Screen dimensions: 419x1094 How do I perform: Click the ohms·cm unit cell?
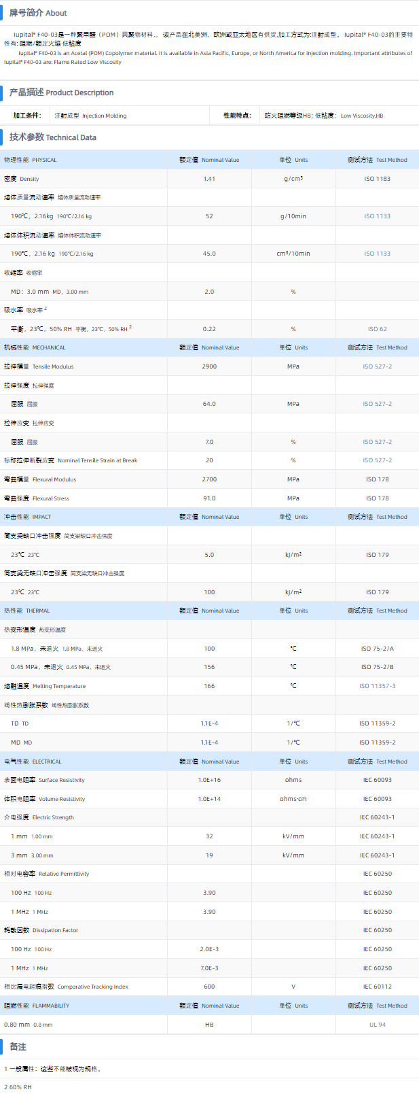click(x=293, y=799)
